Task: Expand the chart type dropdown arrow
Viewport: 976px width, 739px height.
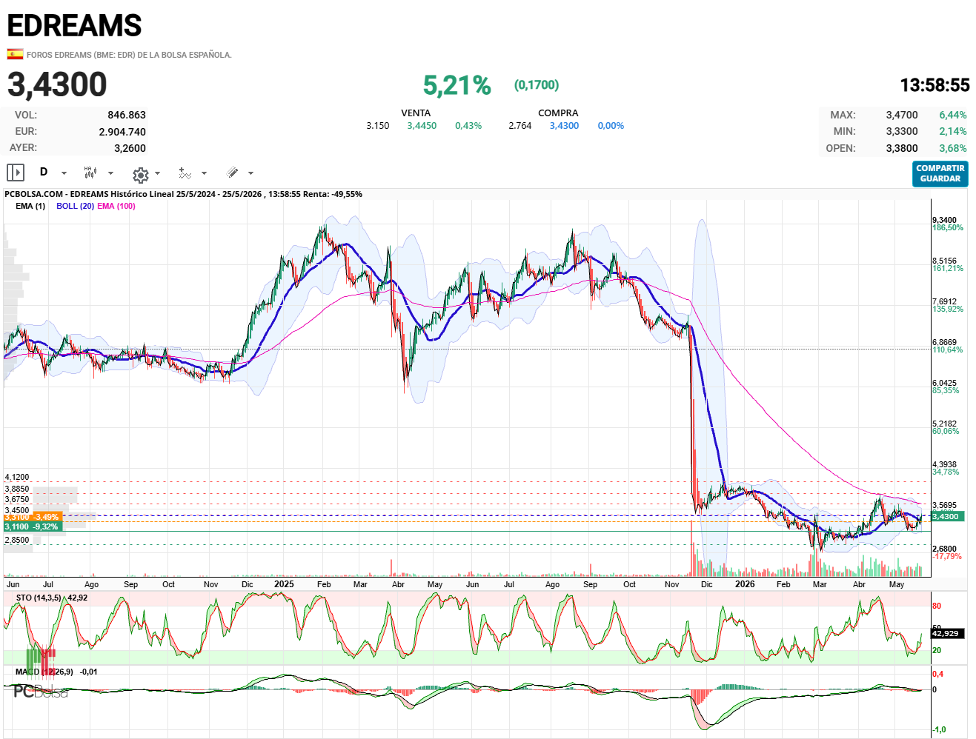Action: click(110, 173)
